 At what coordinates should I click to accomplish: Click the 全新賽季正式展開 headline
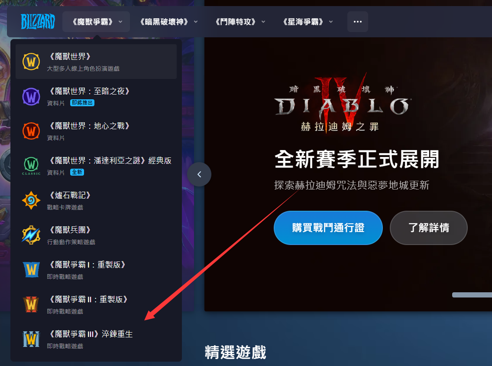357,159
